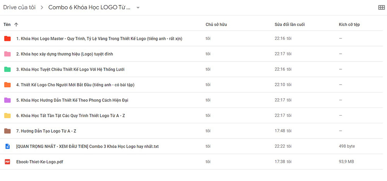The height and width of the screenshot is (181, 387).
Task: Click the Tên column header
Action: tap(7, 25)
